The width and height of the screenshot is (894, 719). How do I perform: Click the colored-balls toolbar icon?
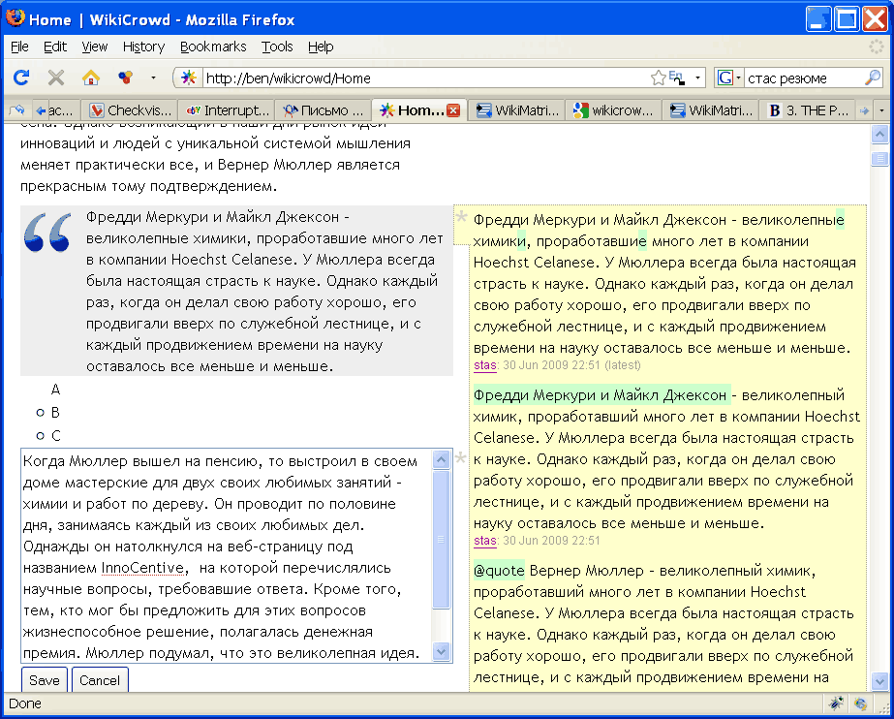click(x=125, y=78)
